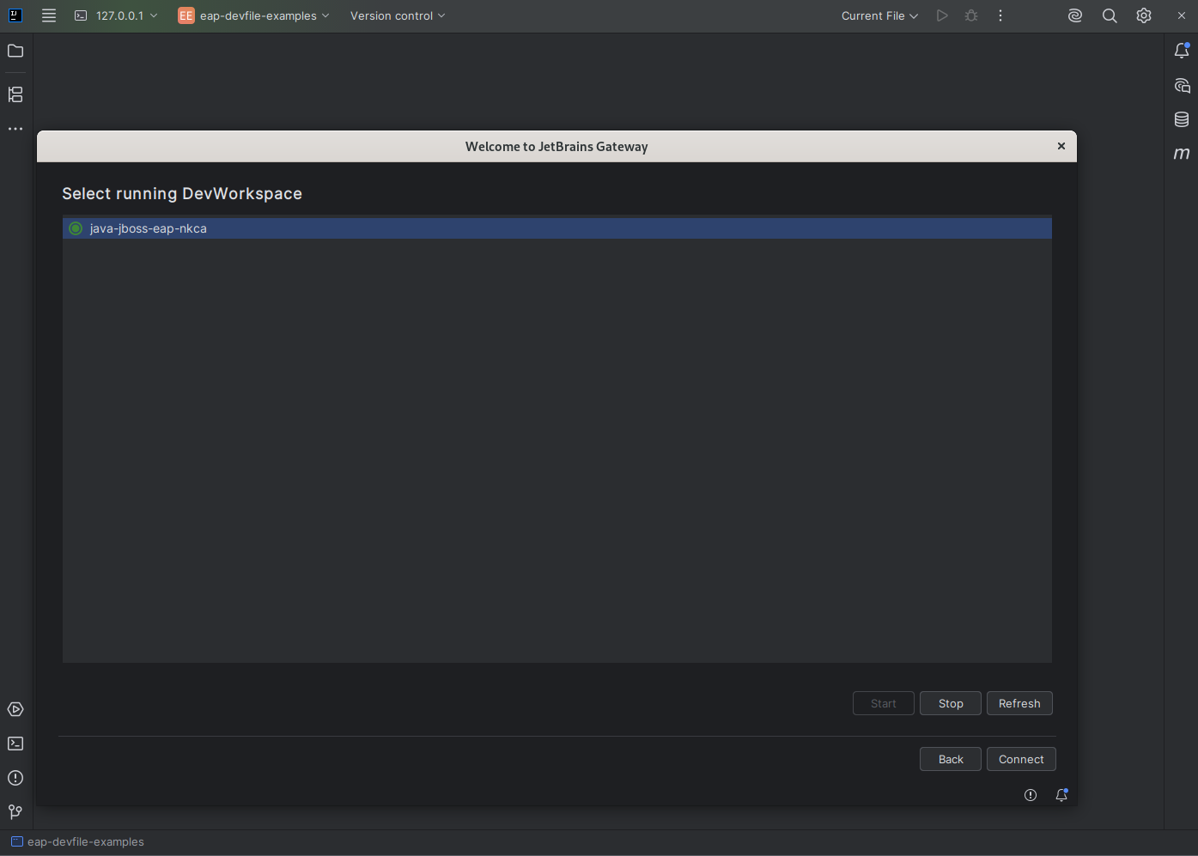Click the IDE logo in the title bar
The image size is (1198, 856).
click(15, 15)
